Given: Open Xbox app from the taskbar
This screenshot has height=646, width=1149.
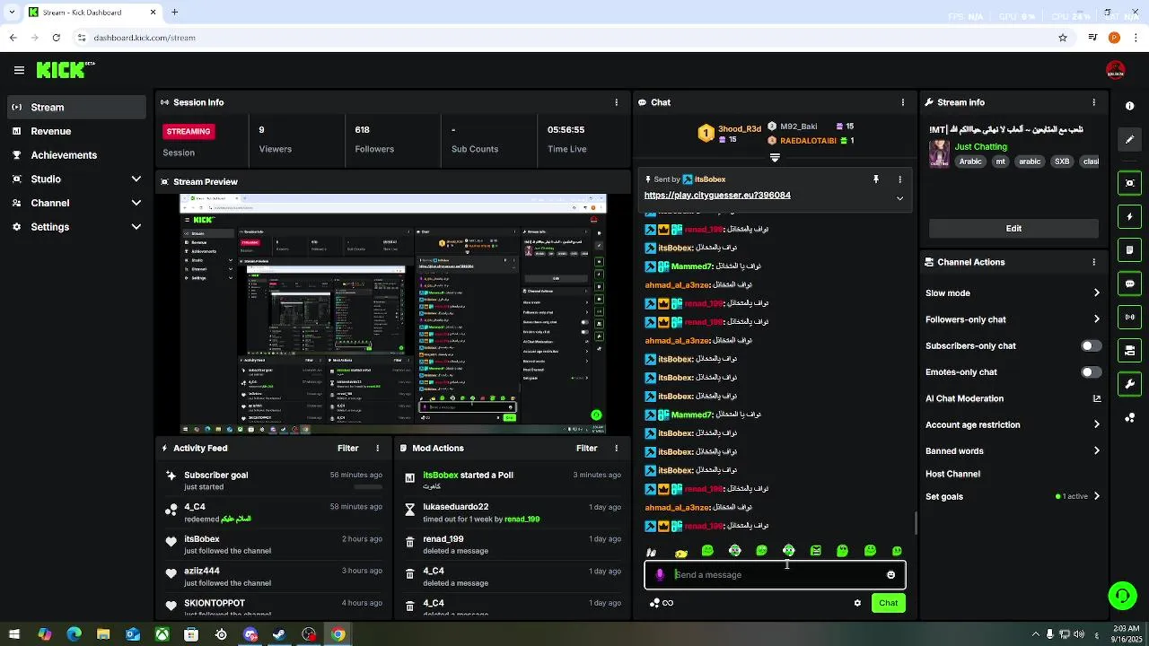Looking at the screenshot, I should point(162,634).
